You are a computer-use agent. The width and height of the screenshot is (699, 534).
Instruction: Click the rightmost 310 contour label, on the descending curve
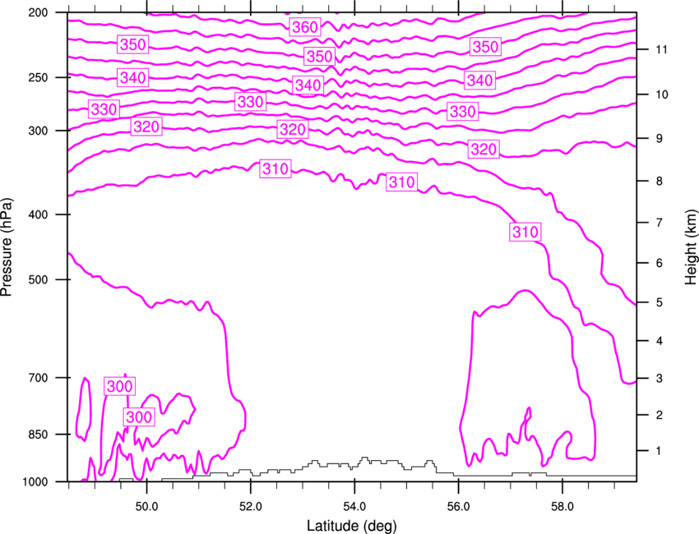click(x=525, y=232)
